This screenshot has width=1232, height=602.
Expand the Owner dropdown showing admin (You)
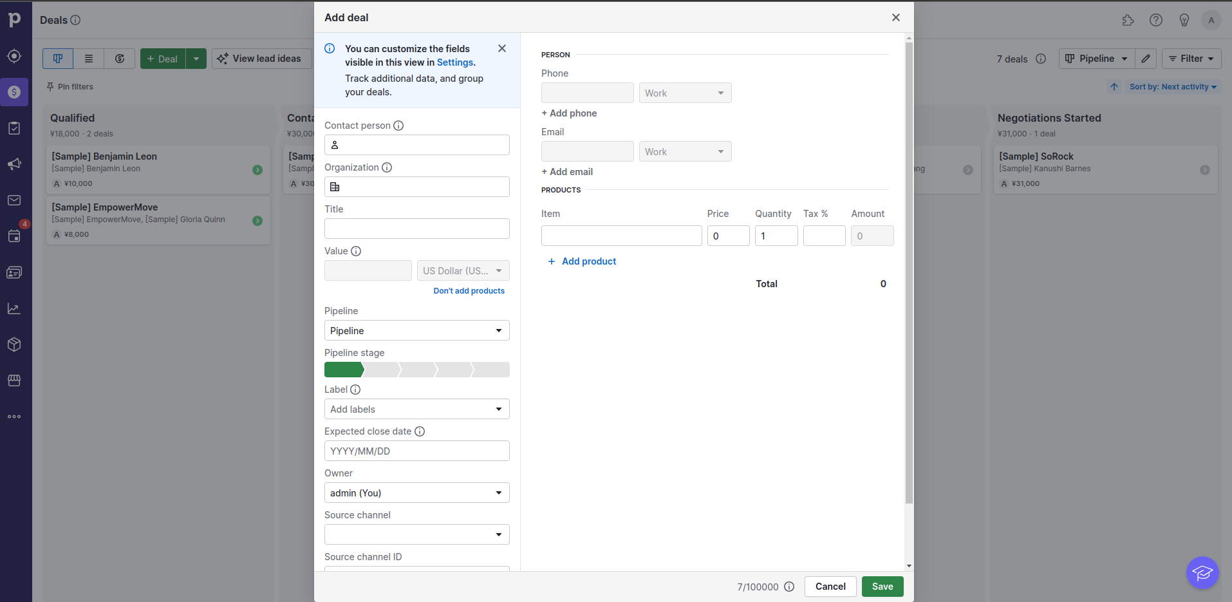click(x=416, y=493)
